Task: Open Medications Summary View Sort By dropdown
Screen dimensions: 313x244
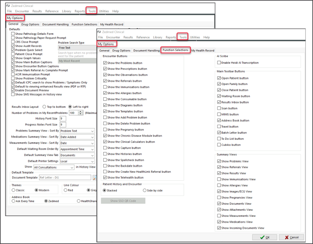Action: pos(77,137)
